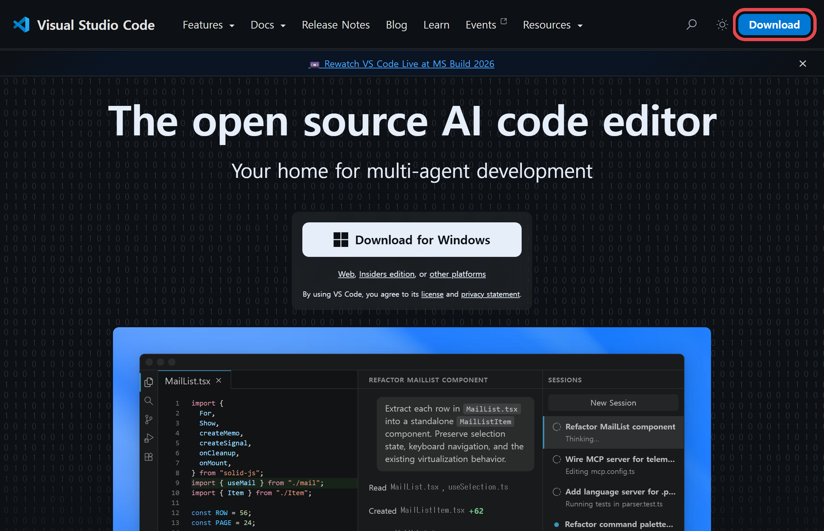Select the Wire MCP server for telem... session
The height and width of the screenshot is (531, 824).
pyautogui.click(x=613, y=465)
